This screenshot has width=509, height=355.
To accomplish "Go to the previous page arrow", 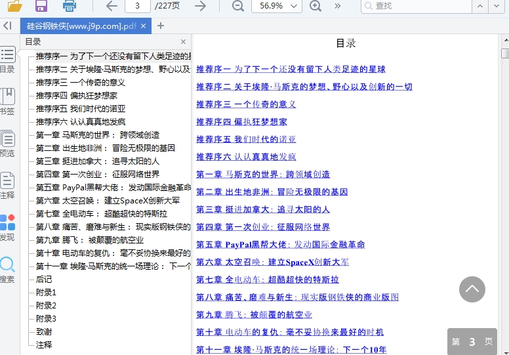I will 112,6.
